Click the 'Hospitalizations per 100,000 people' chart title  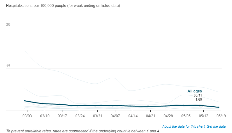[63, 6]
